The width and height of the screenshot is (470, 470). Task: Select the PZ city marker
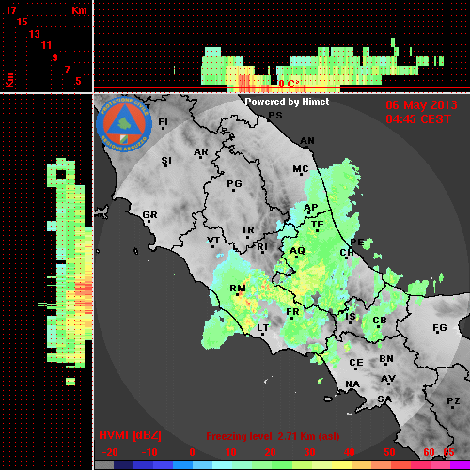453,402
